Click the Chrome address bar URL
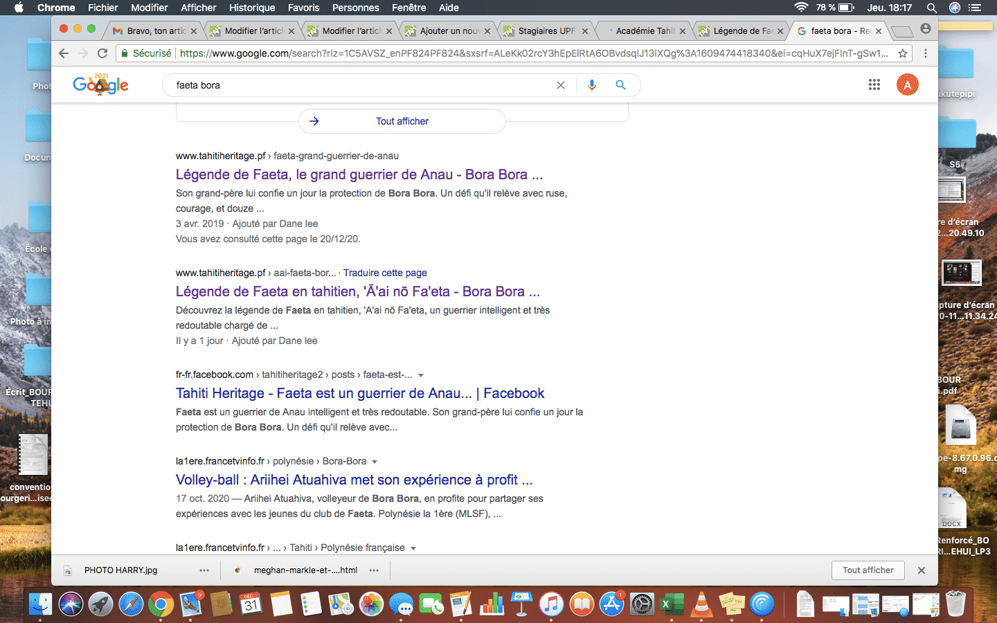This screenshot has width=997, height=623. tap(533, 53)
